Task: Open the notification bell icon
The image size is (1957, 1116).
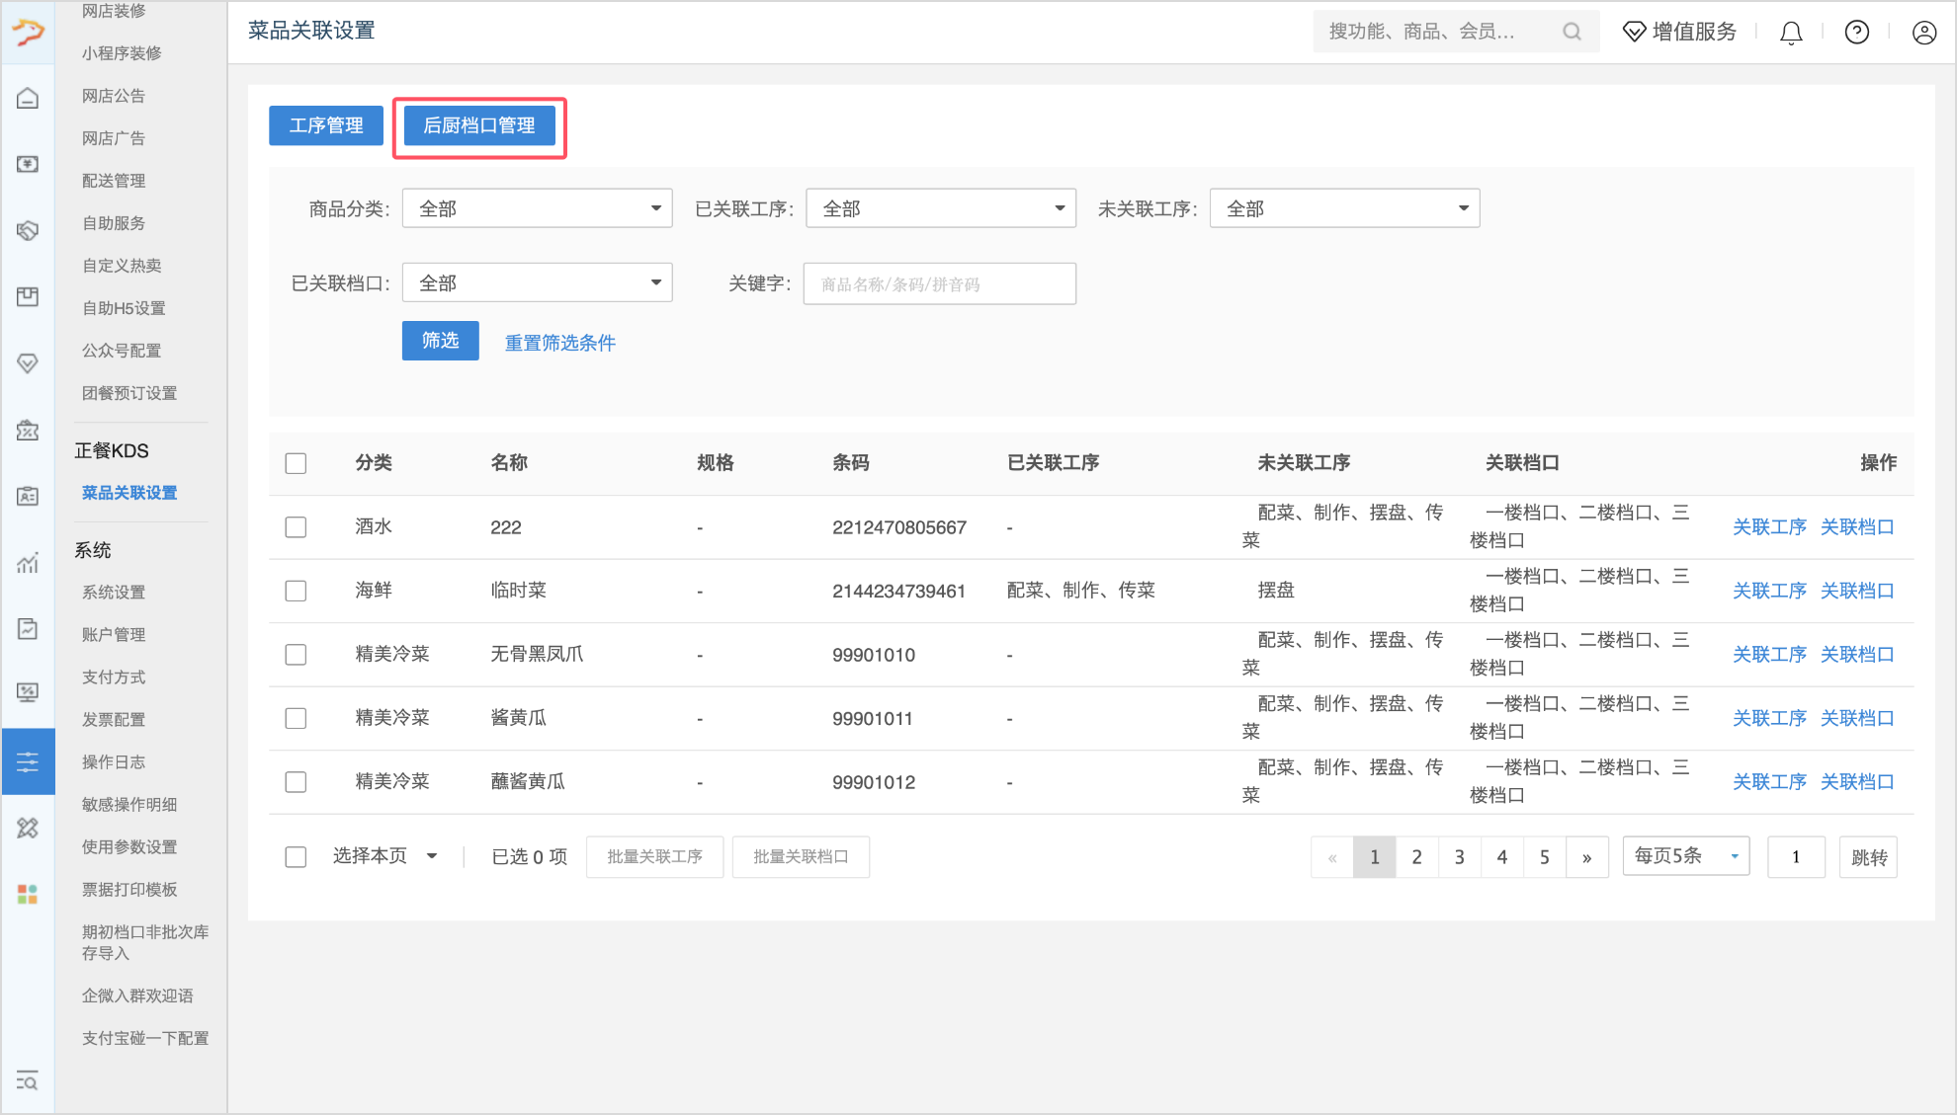Action: [1791, 33]
